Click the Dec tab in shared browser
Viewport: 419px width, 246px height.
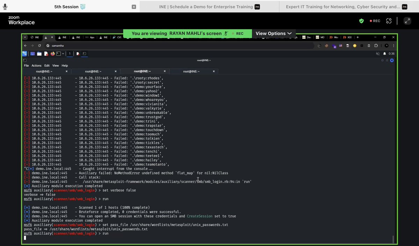[x=307, y=37]
